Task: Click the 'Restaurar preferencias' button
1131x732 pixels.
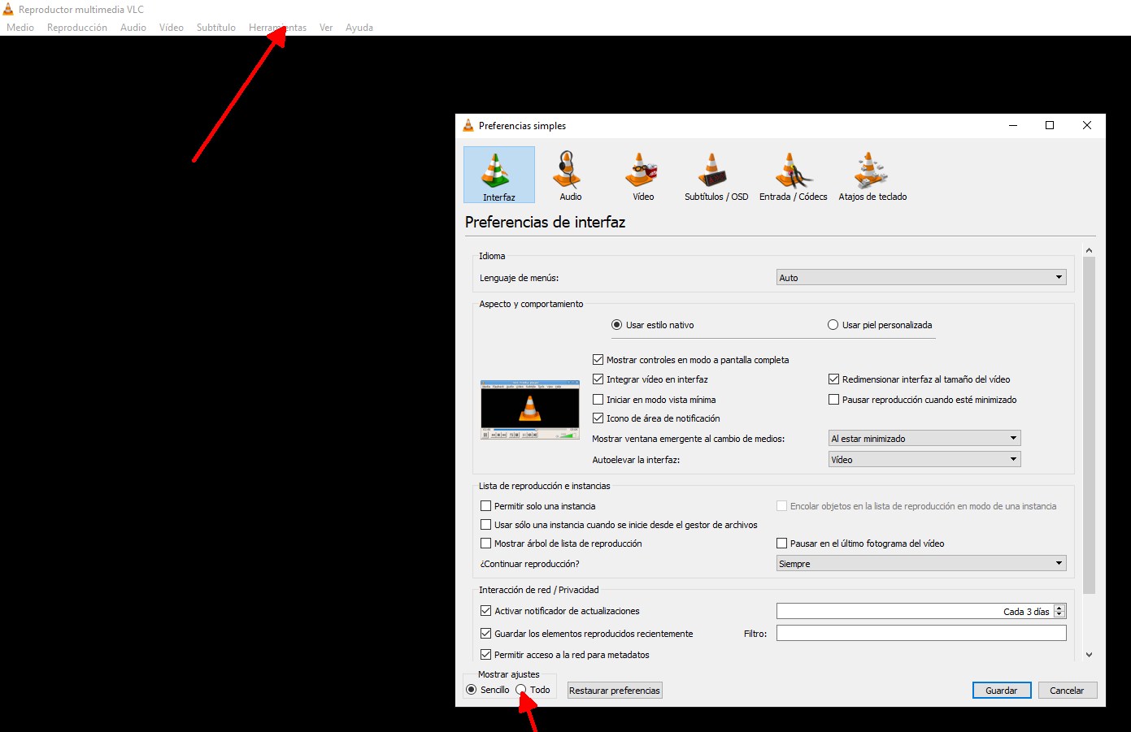Action: click(x=615, y=691)
